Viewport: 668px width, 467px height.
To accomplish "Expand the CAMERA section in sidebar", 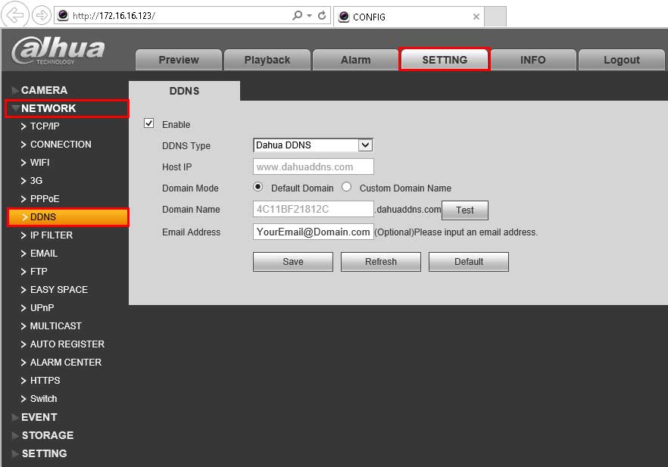I will (44, 90).
